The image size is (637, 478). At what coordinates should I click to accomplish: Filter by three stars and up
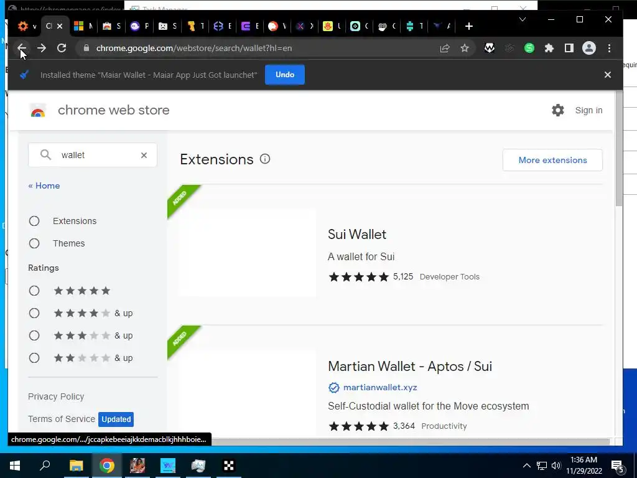click(34, 335)
